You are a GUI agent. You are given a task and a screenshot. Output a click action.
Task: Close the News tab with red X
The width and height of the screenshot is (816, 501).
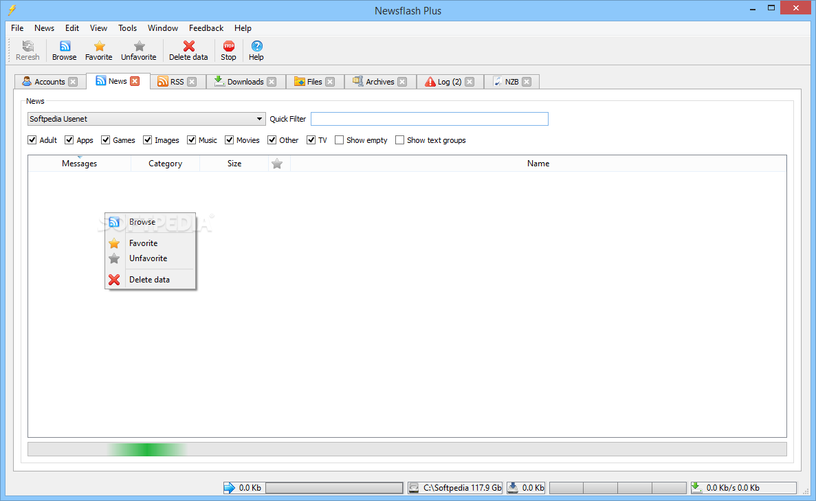coord(135,81)
